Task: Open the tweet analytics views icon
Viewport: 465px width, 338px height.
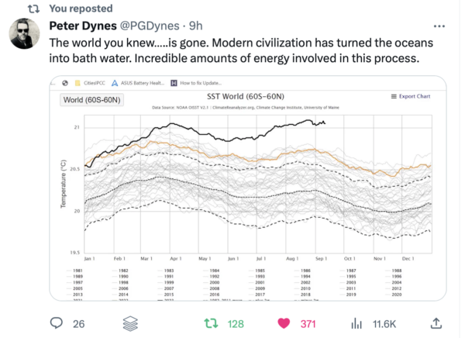Action: (356, 323)
